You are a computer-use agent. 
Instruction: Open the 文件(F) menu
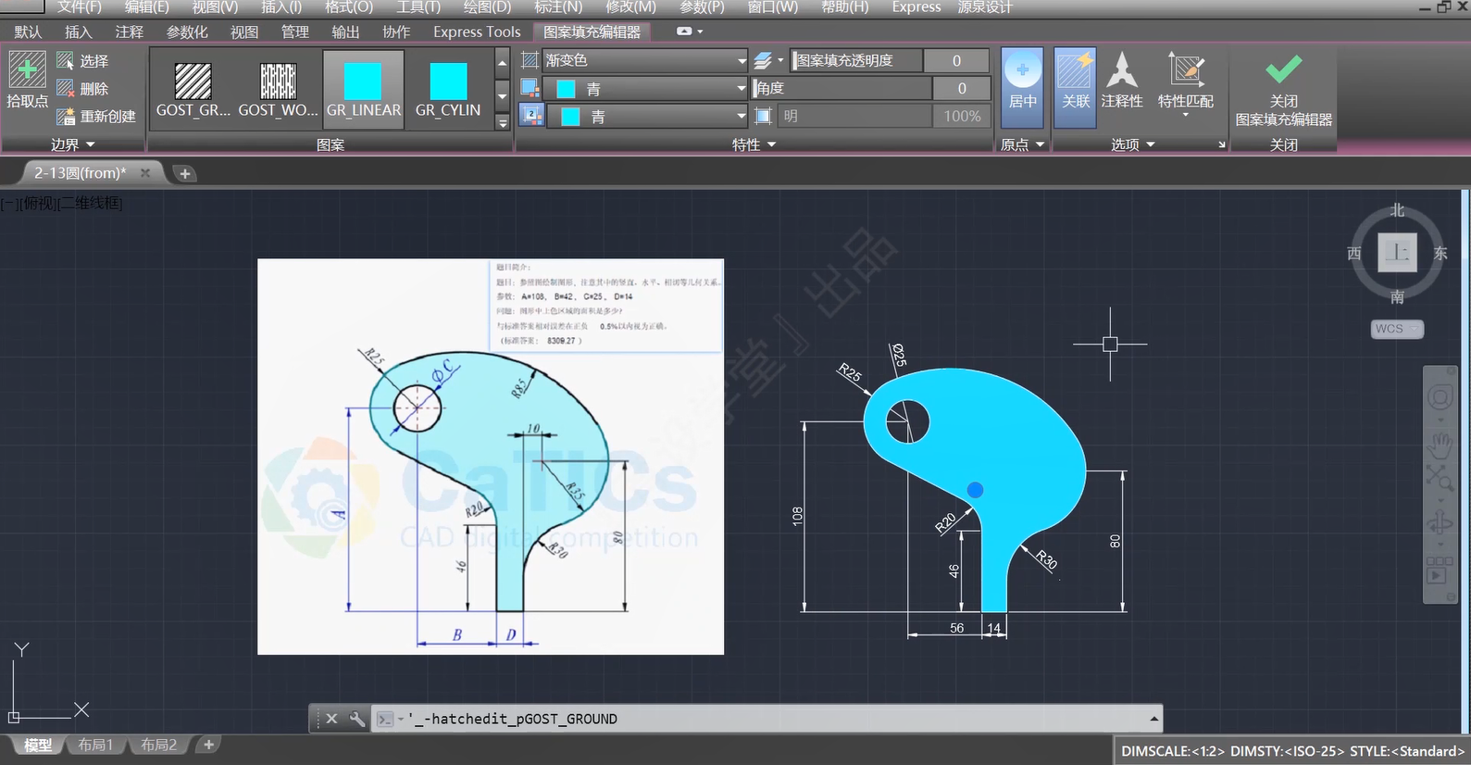pyautogui.click(x=80, y=7)
